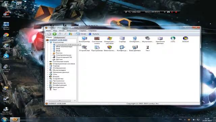Select Датчик in the tree
Viewport: 216px width, 122px height.
59,60
